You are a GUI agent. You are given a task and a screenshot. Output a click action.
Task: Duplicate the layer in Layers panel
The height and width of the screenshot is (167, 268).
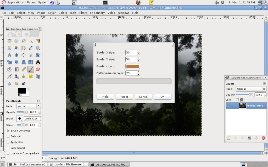[x=249, y=138]
